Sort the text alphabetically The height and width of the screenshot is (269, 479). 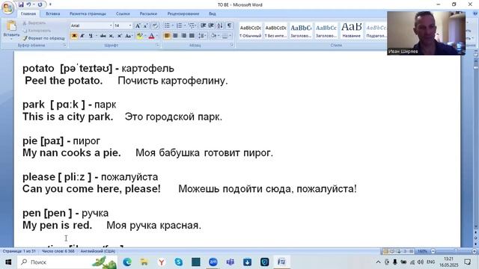pyautogui.click(x=220, y=25)
